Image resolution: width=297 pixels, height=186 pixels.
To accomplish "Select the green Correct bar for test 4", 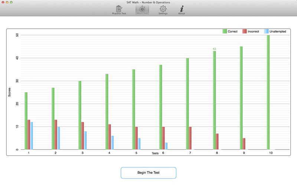I will [x=107, y=112].
